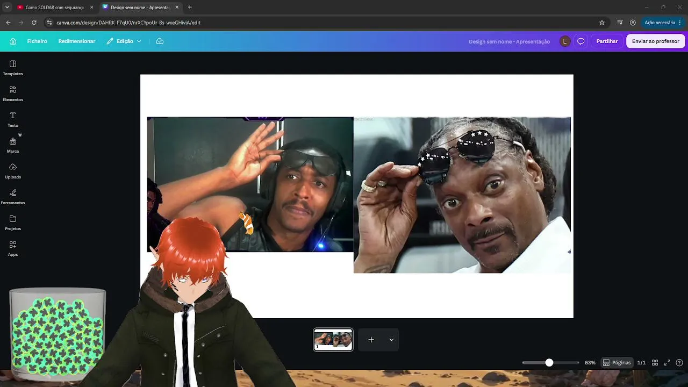Expand the Edição mode dropdown

[124, 41]
